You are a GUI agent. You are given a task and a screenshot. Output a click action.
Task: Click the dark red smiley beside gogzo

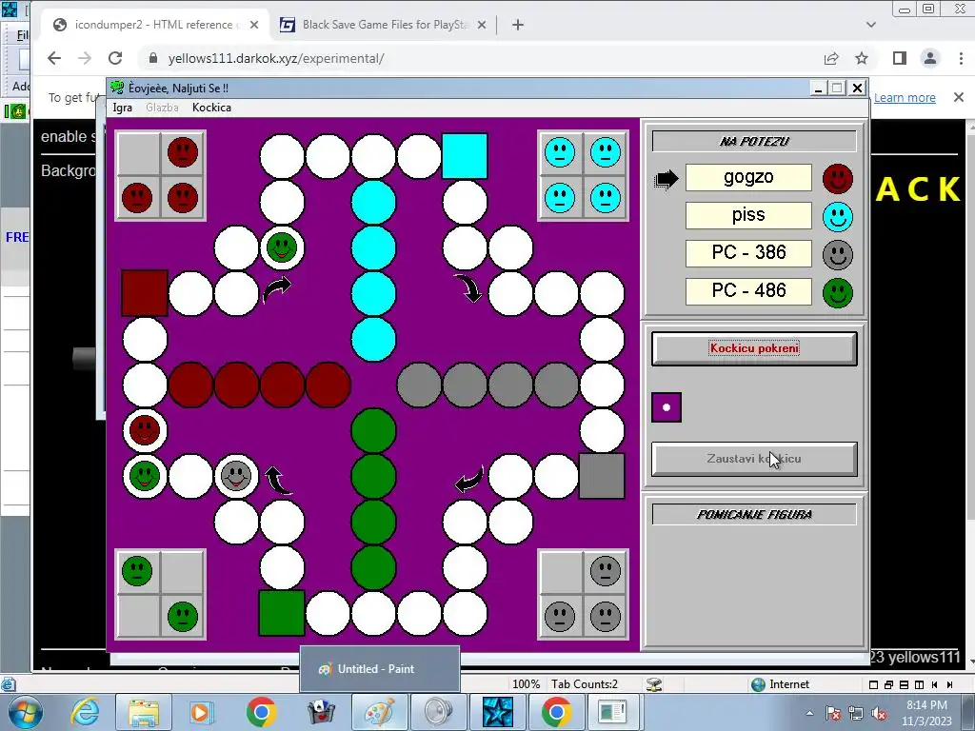tap(838, 179)
